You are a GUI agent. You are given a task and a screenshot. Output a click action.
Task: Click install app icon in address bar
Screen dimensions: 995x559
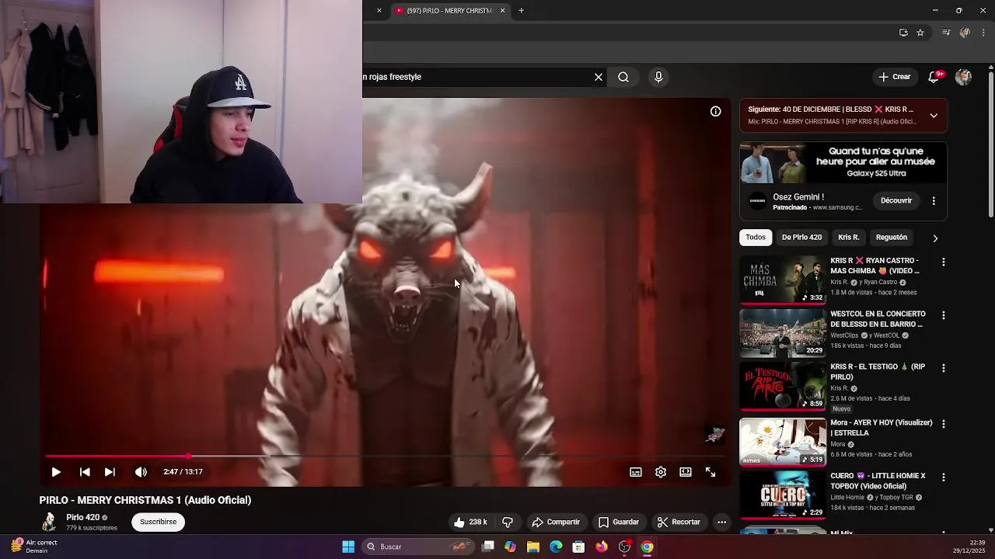pos(903,33)
